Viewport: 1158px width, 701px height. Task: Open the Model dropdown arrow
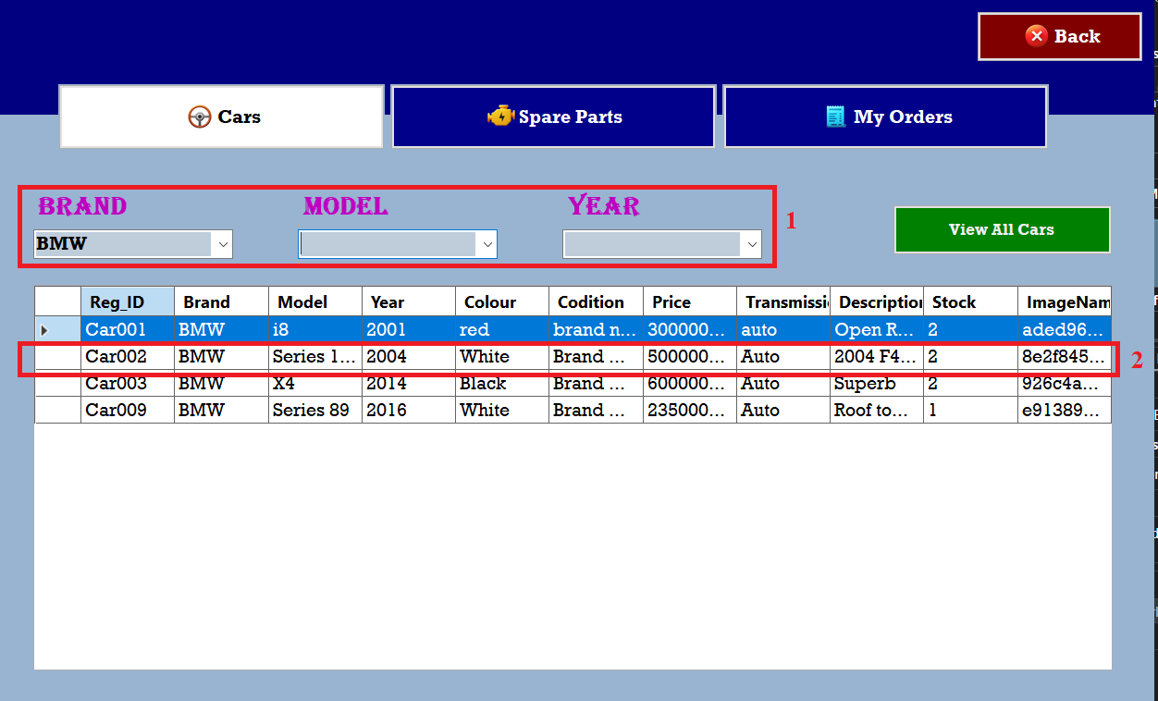click(487, 244)
